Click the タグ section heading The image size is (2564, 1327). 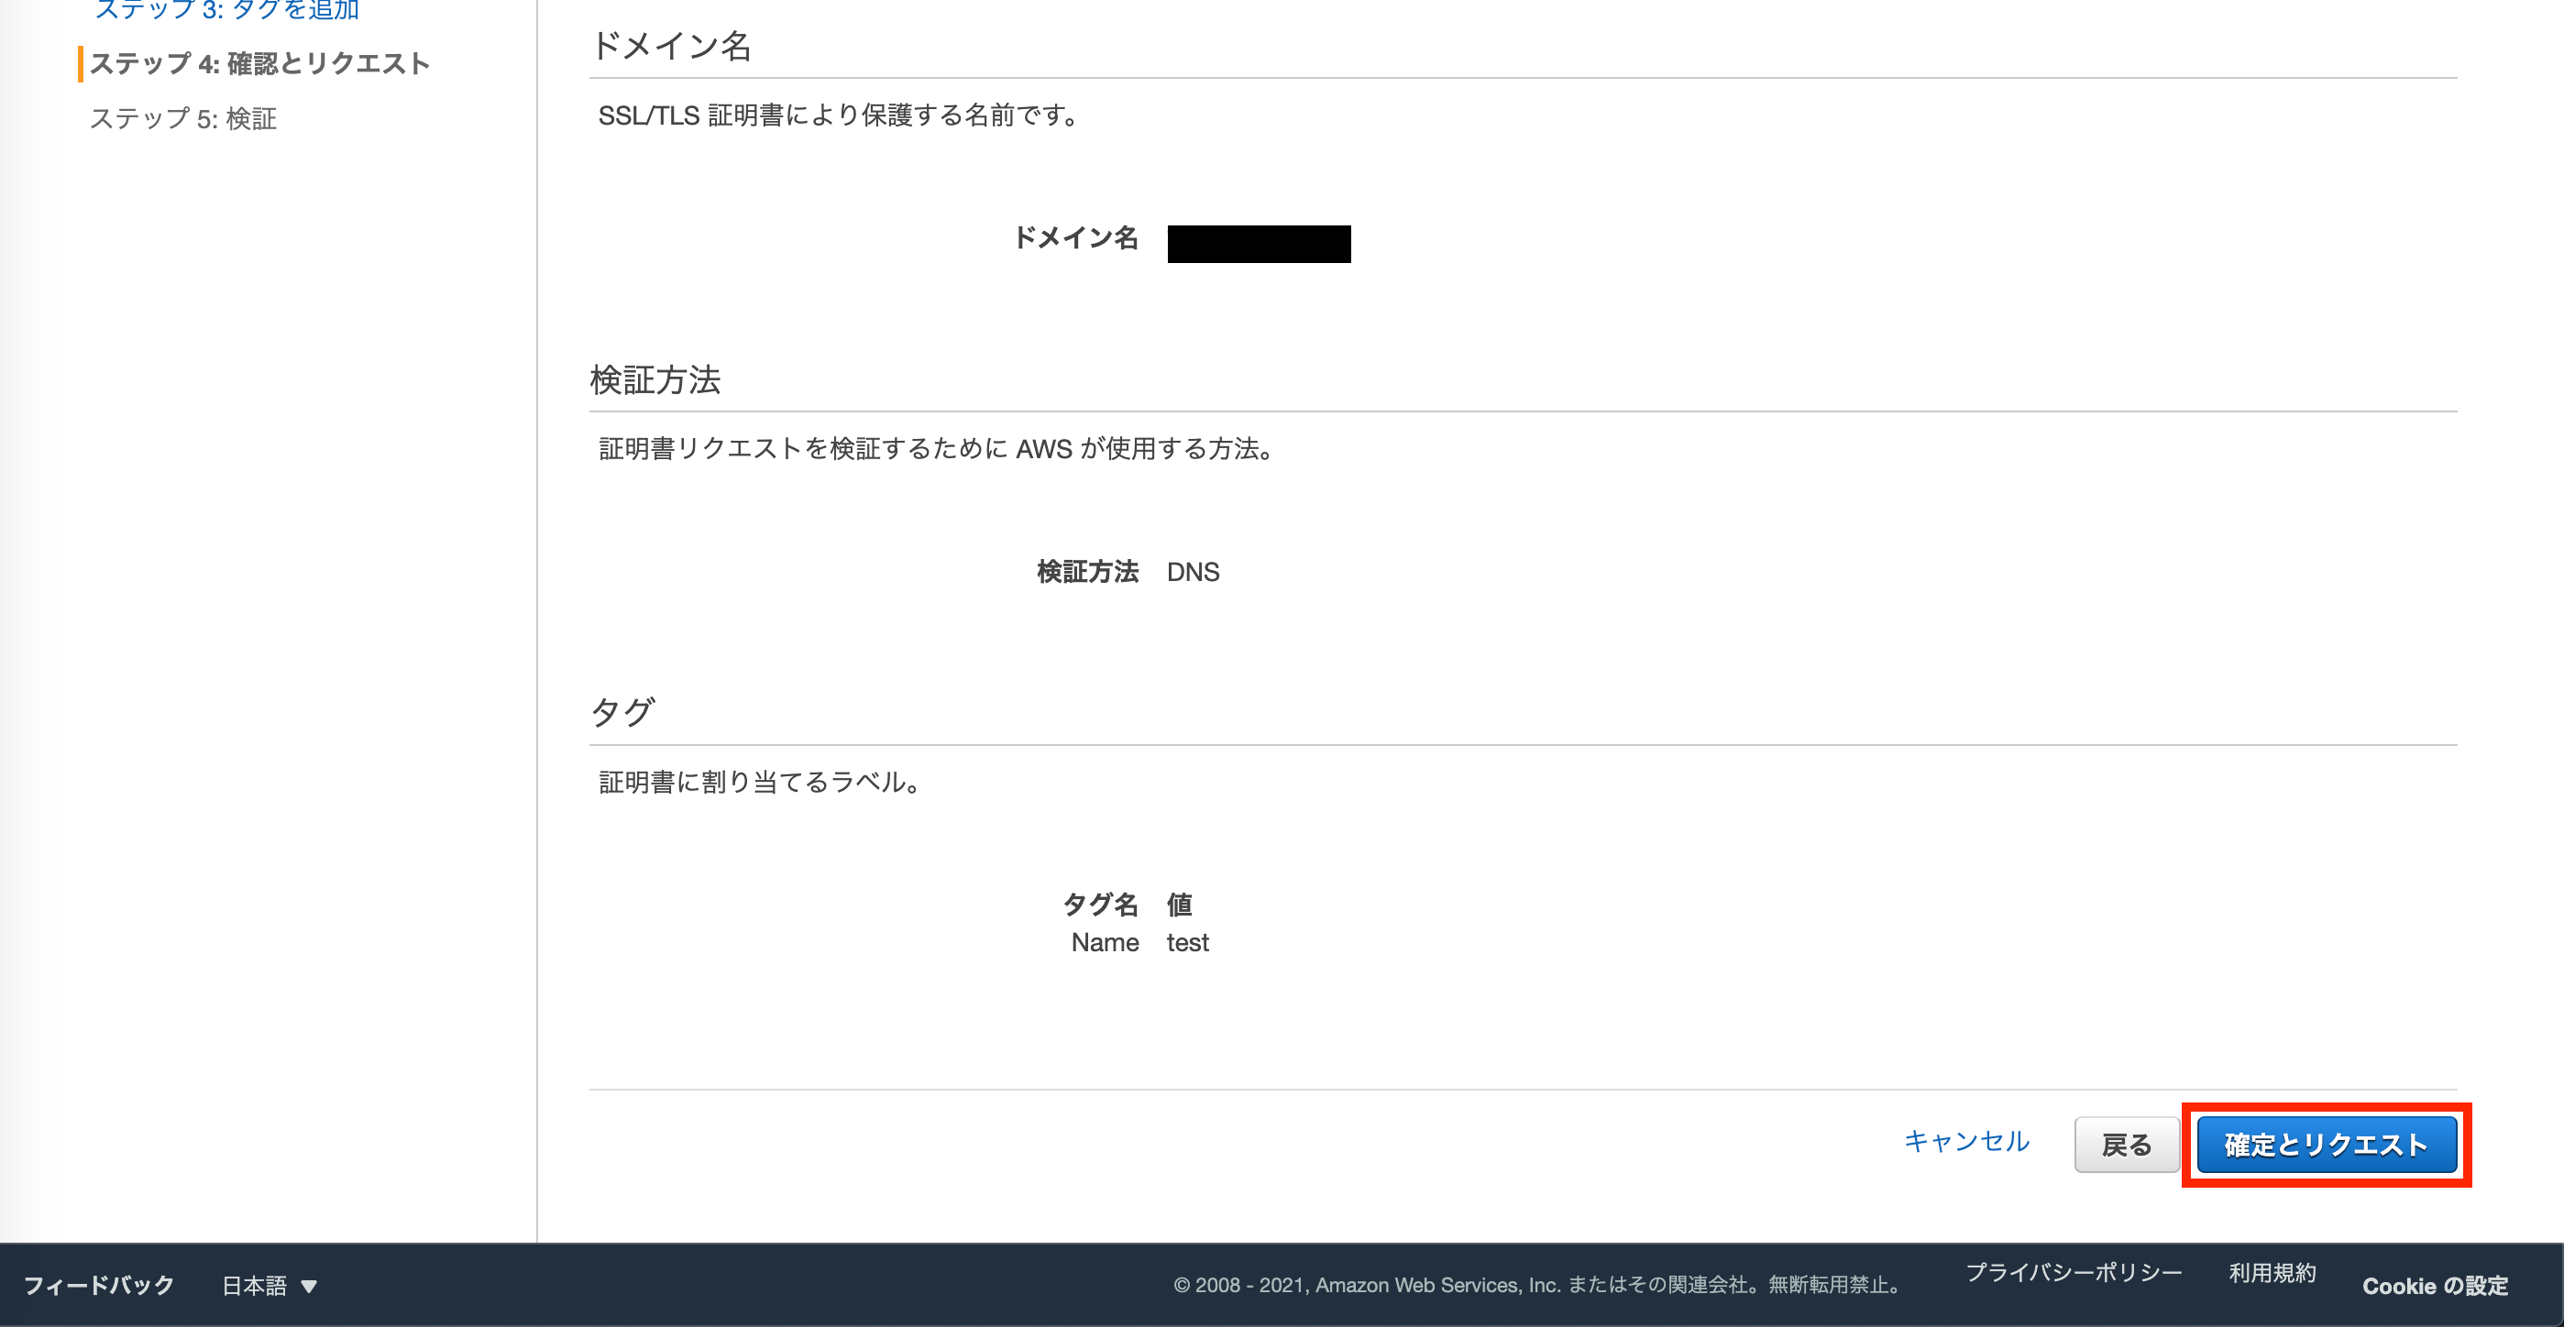coord(622,712)
